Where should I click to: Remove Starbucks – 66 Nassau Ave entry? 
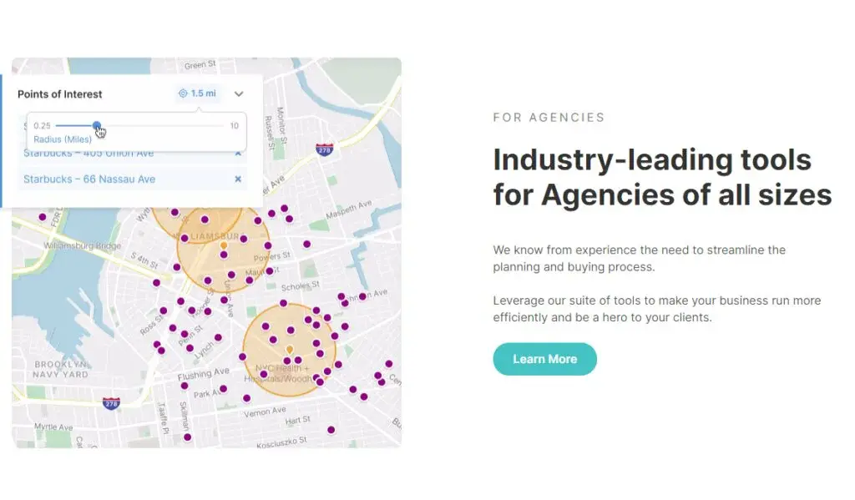tap(238, 179)
